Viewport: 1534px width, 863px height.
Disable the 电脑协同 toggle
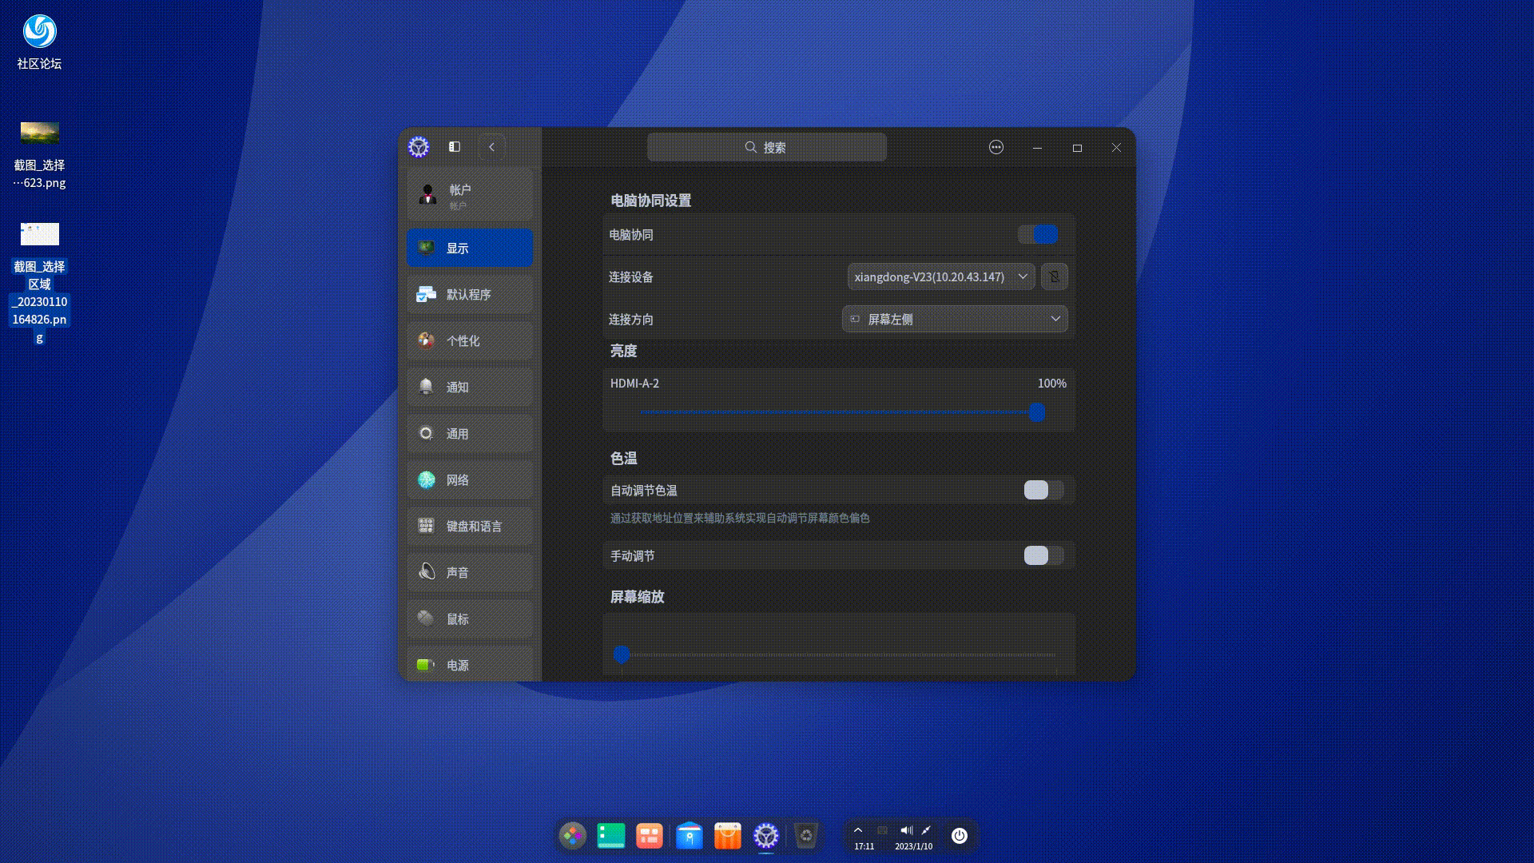1039,234
